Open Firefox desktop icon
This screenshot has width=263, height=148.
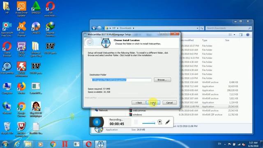pyautogui.click(x=21, y=88)
